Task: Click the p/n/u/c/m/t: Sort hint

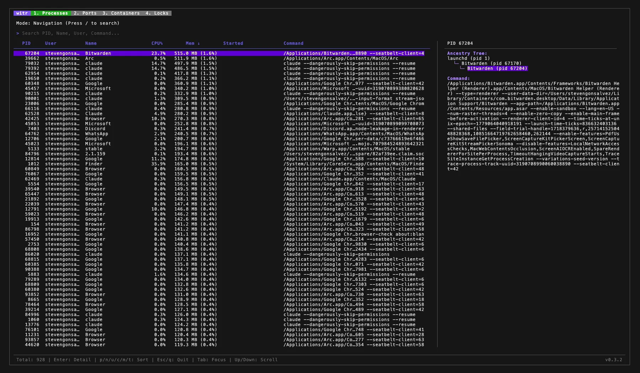Action: click(124, 360)
